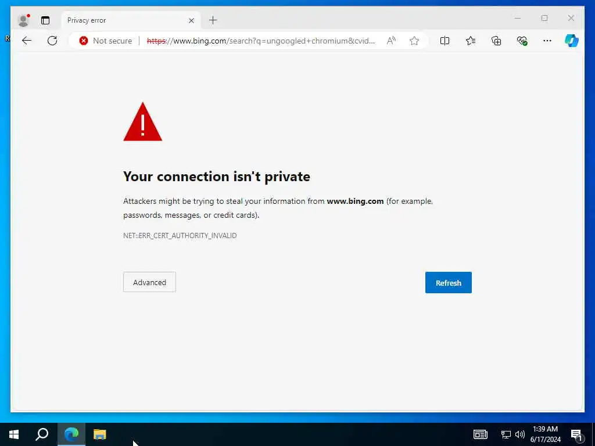Image resolution: width=595 pixels, height=446 pixels.
Task: Open Collections panel
Action: click(496, 41)
